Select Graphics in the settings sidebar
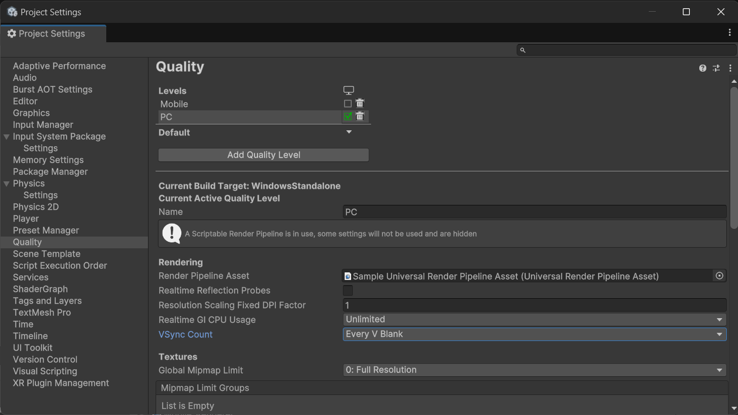This screenshot has width=738, height=415. click(31, 113)
